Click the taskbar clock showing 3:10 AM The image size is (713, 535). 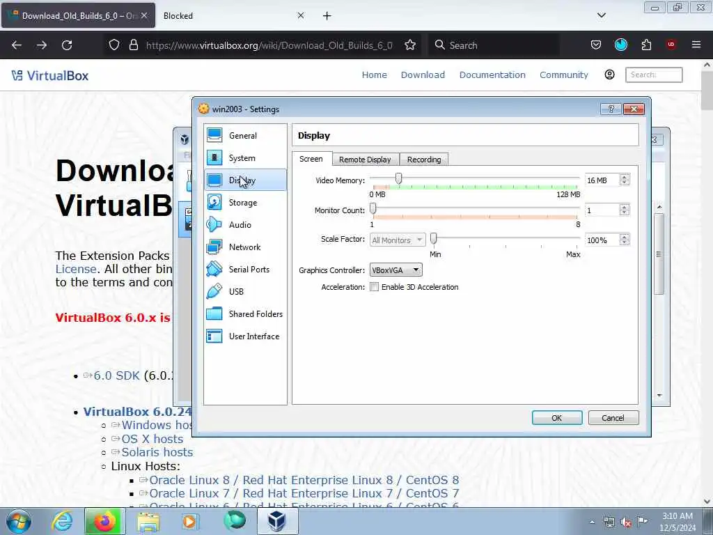pyautogui.click(x=677, y=522)
